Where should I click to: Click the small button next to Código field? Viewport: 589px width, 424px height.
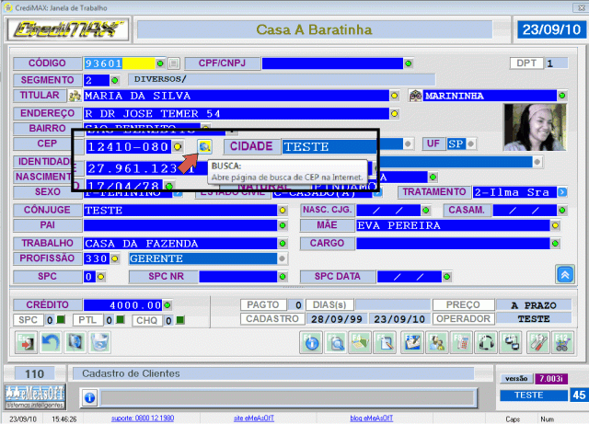(x=173, y=63)
